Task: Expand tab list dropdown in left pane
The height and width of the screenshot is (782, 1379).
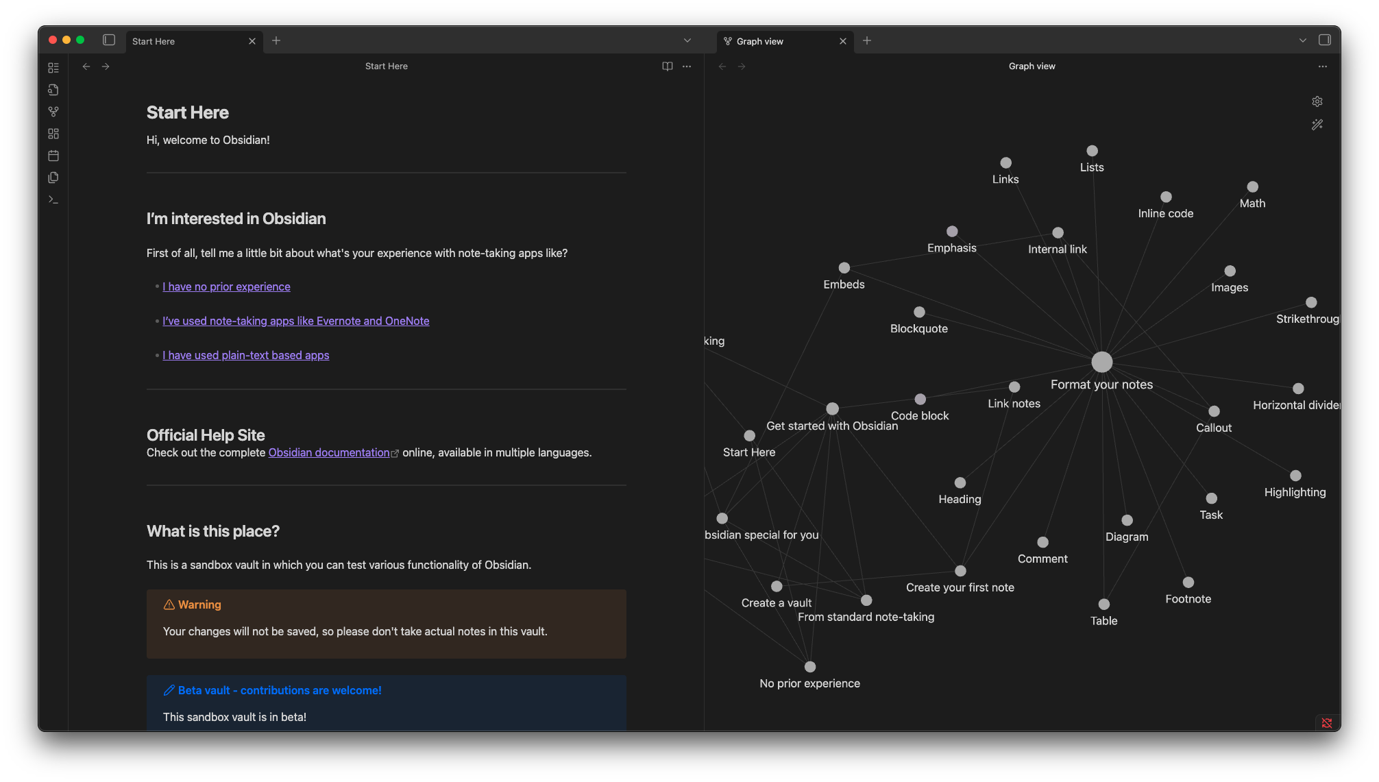Action: coord(687,40)
